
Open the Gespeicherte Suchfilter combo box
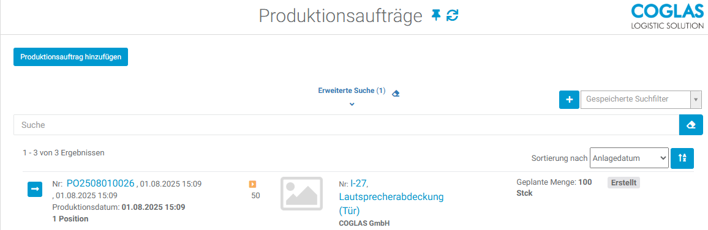coord(641,100)
